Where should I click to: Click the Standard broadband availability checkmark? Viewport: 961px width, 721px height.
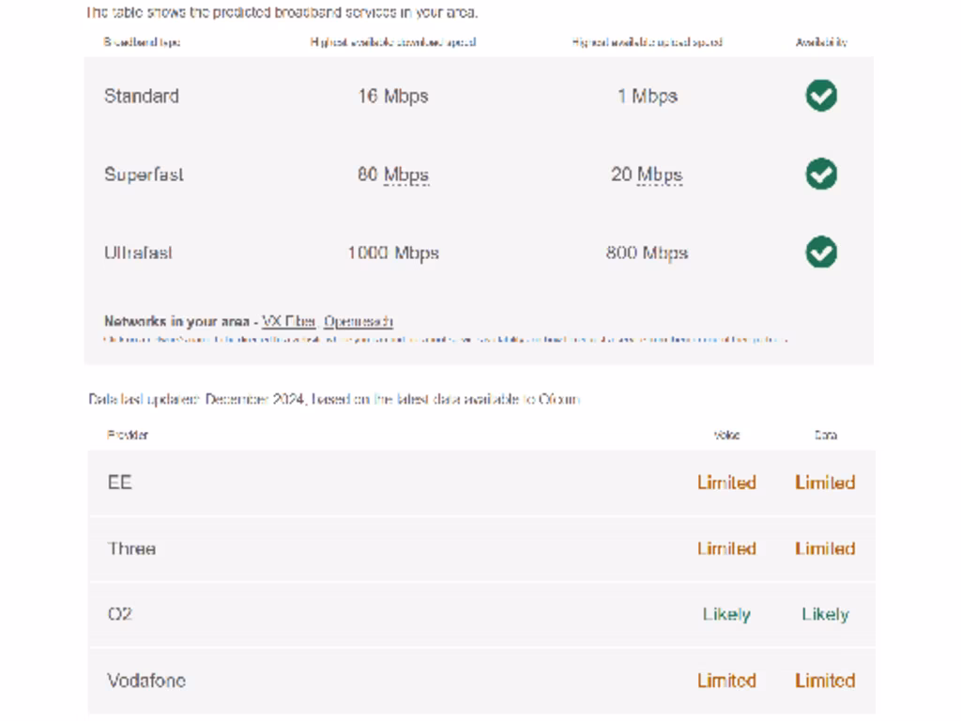pos(821,96)
